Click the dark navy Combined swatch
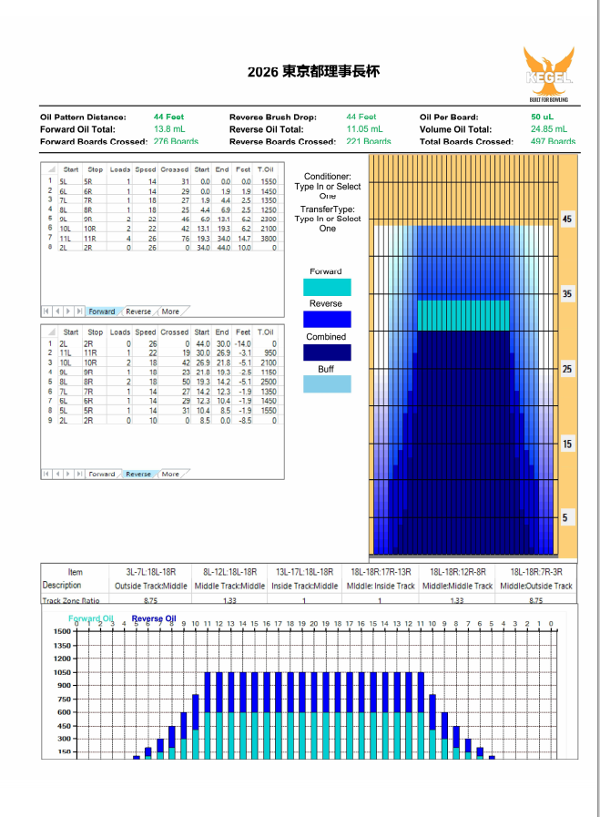Image resolution: width=600 pixels, height=817 pixels. coord(326,352)
